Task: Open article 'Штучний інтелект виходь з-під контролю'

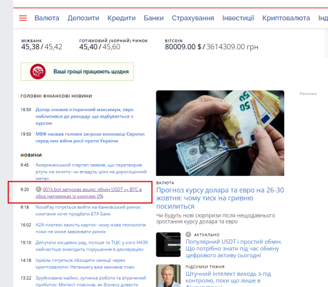Action: pyautogui.click(x=228, y=279)
